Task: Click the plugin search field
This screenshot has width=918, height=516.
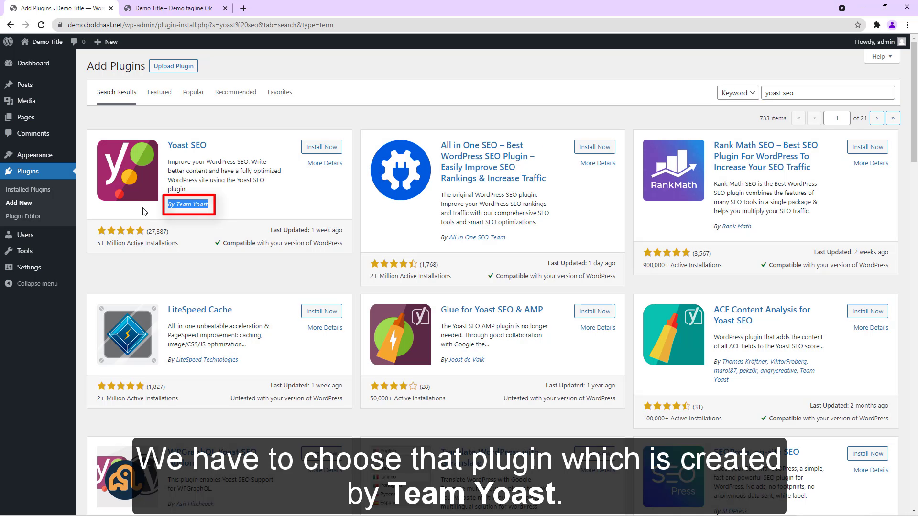Action: (x=828, y=93)
